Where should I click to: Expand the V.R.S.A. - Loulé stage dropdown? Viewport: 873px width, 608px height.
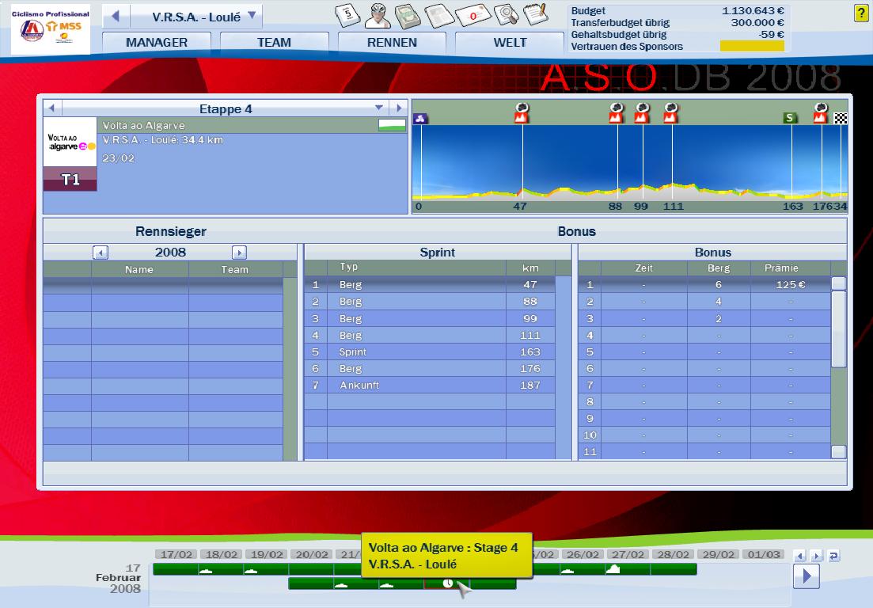pyautogui.click(x=252, y=15)
